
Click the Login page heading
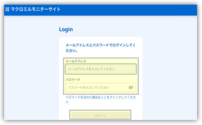click(66, 29)
